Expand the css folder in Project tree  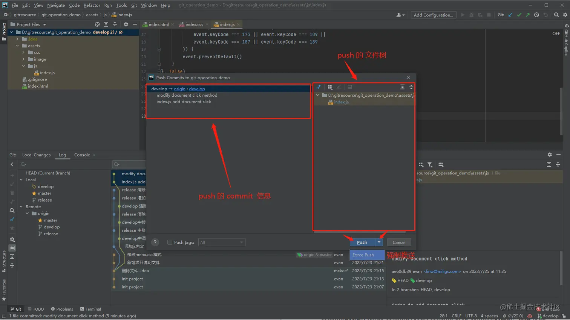(23, 53)
